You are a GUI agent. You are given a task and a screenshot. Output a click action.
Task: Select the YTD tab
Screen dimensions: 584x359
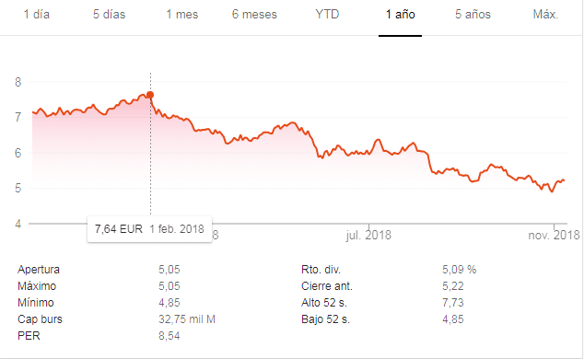(327, 15)
